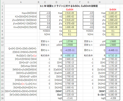Select the SrSO4 pSO4 cell 1.5683

click(x=113, y=45)
